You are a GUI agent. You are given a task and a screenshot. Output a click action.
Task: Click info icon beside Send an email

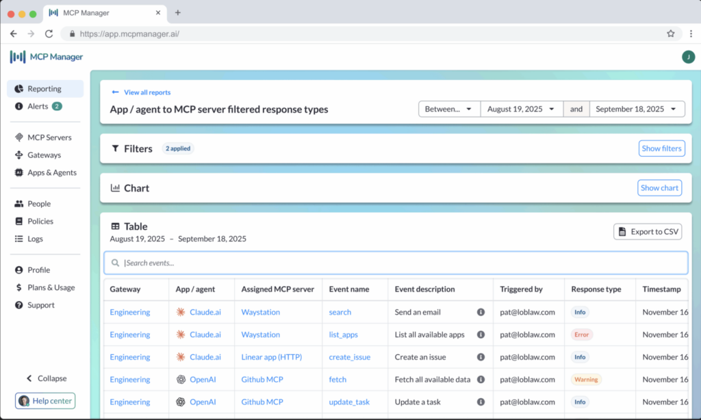click(481, 312)
